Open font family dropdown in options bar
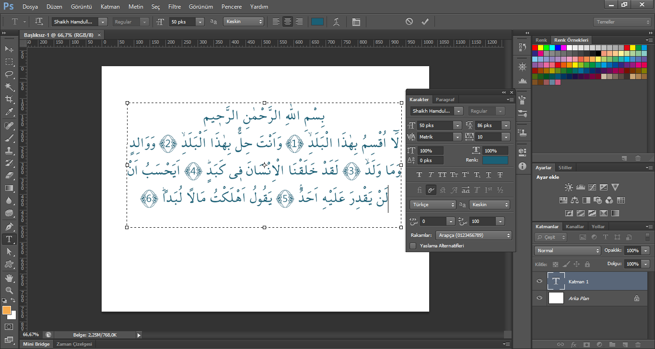Image resolution: width=655 pixels, height=349 pixels. pos(103,22)
